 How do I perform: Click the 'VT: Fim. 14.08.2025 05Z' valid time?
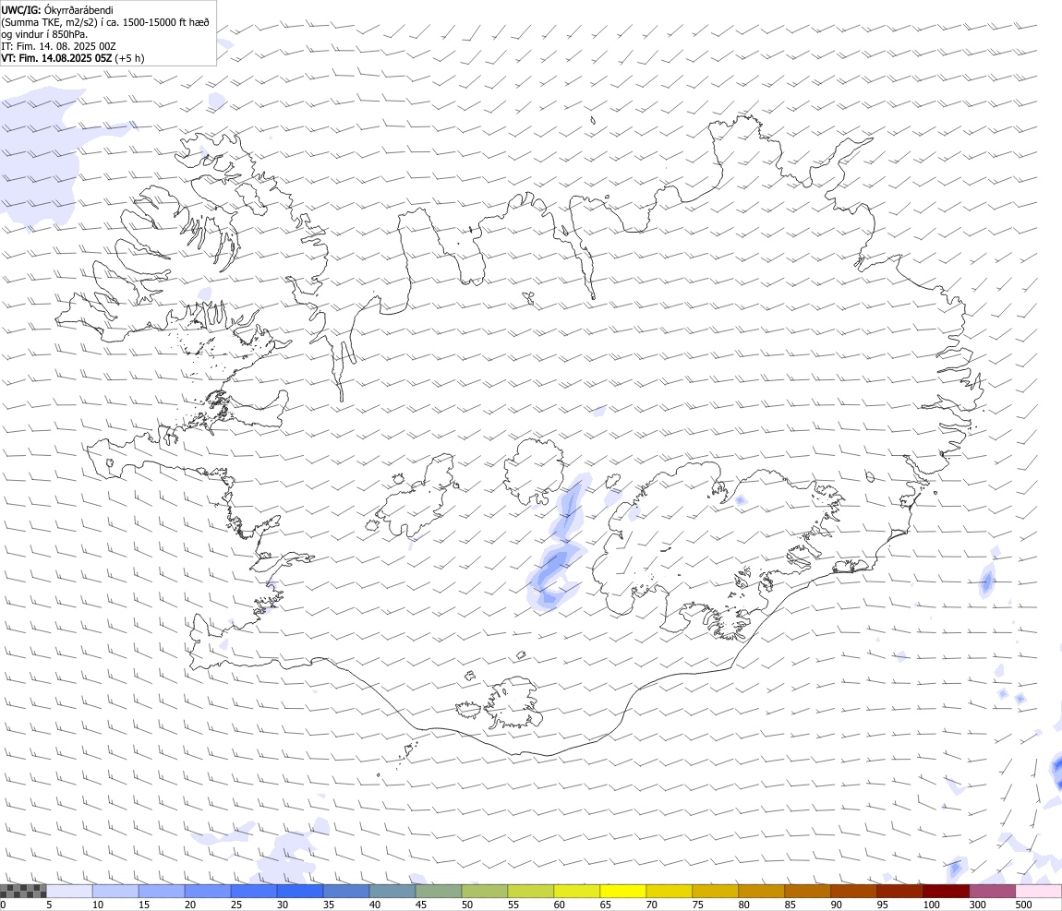click(56, 58)
